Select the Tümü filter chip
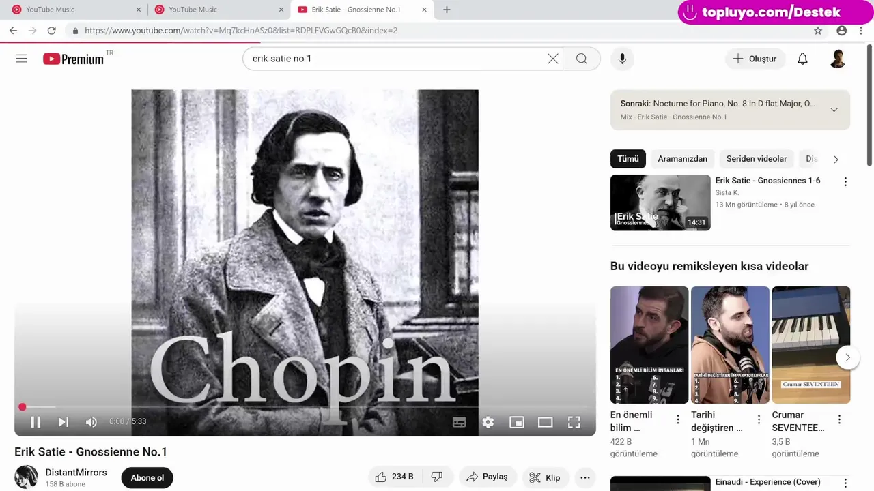874x491 pixels. point(628,159)
